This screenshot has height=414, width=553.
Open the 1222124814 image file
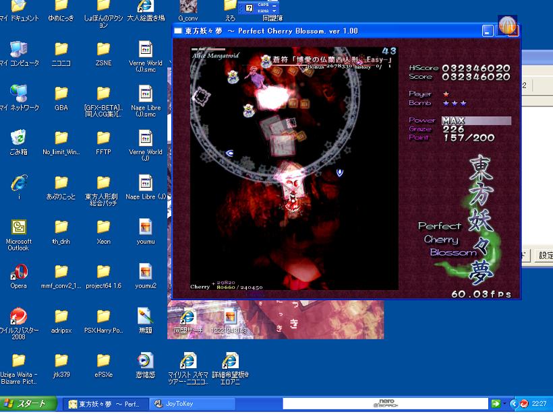pos(230,321)
